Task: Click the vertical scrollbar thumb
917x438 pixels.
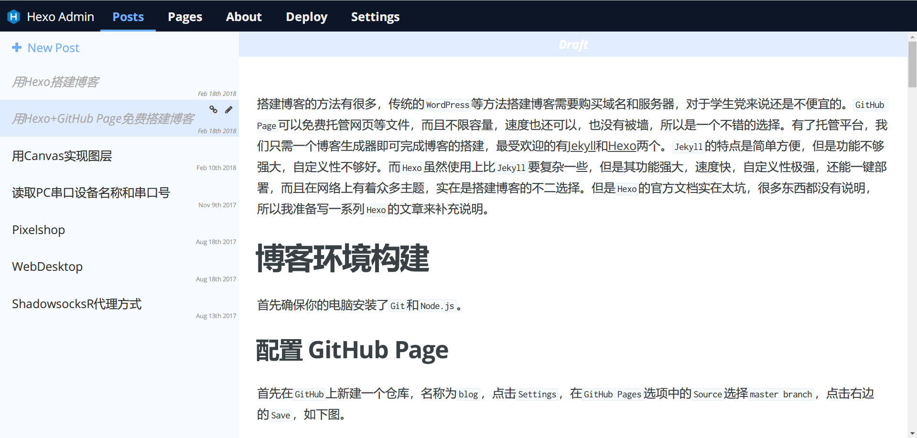Action: 912,64
